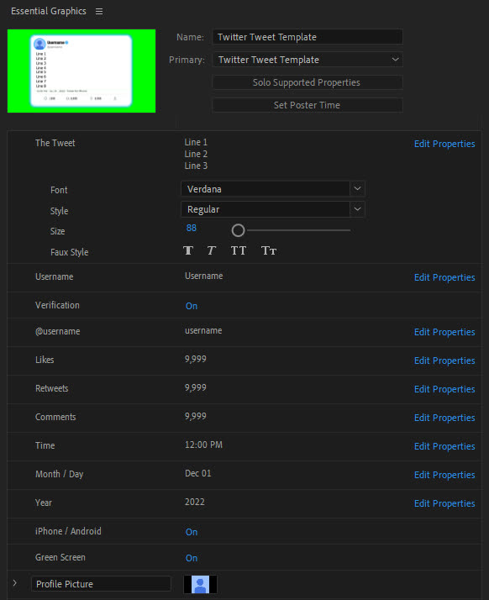Enable Small Caps faux style icon
The width and height of the screenshot is (489, 600).
pos(269,250)
